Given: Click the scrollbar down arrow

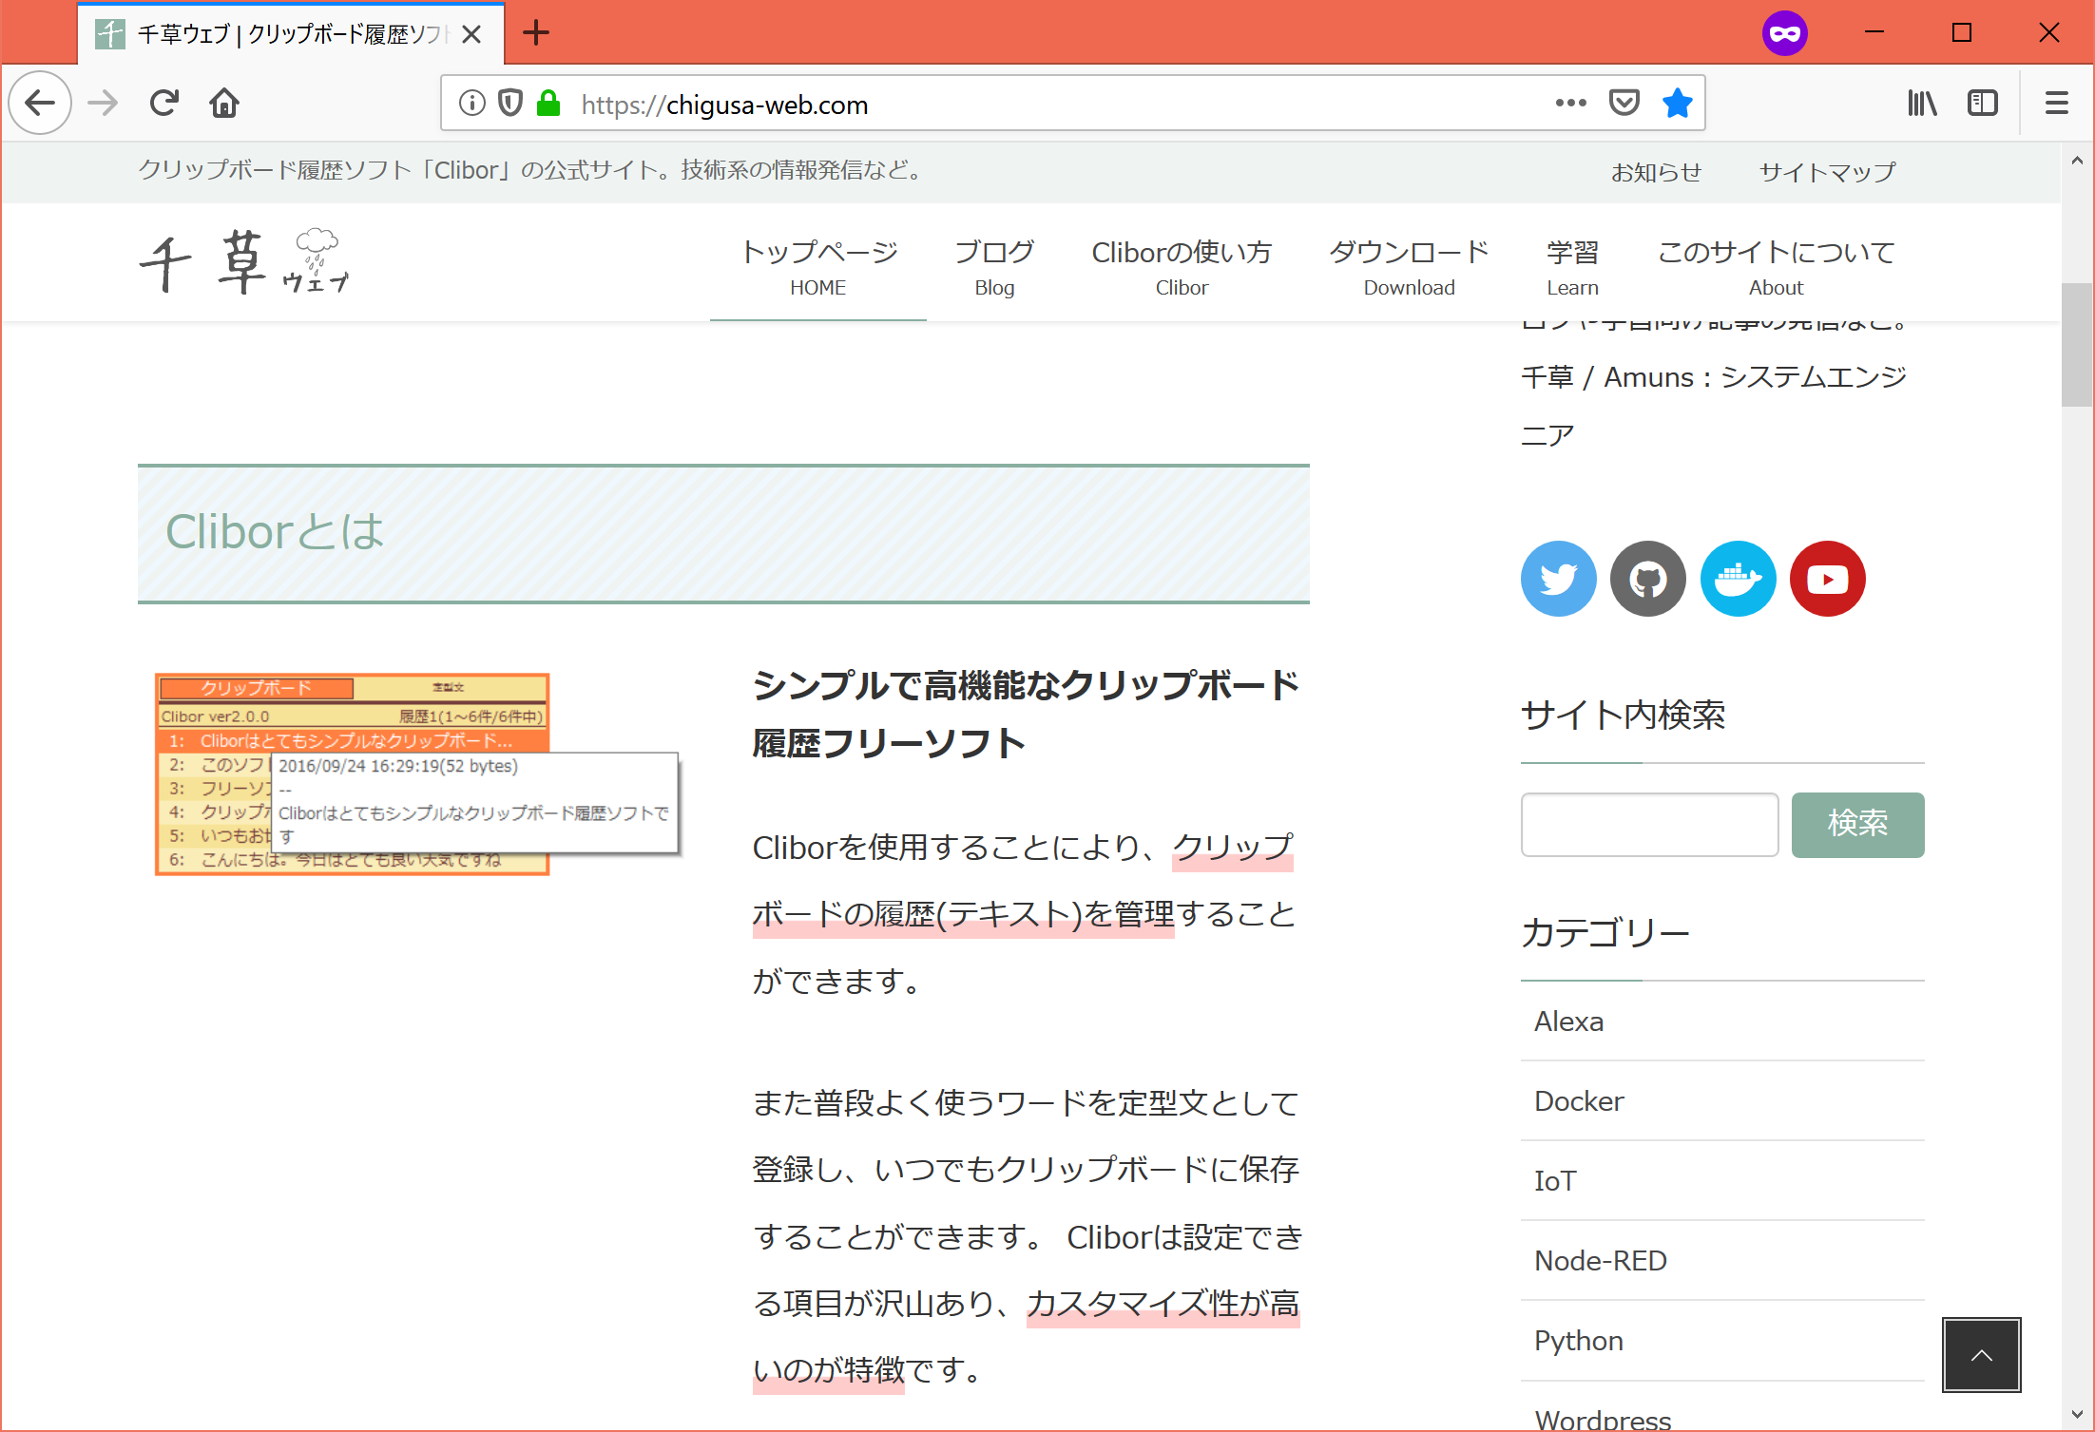Looking at the screenshot, I should [2077, 1414].
